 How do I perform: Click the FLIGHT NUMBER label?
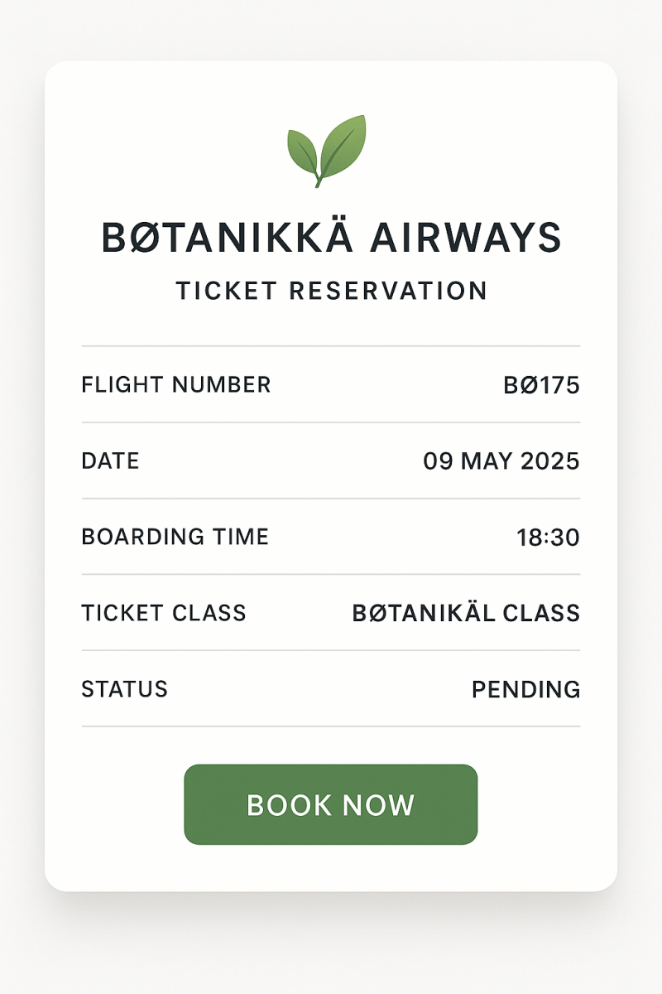(176, 384)
